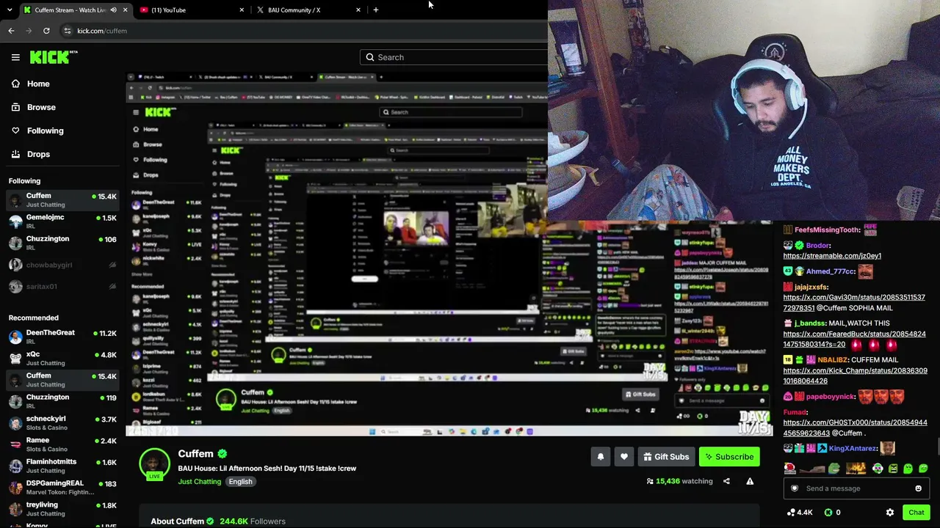Click the 244.6K Followers count

tap(252, 521)
